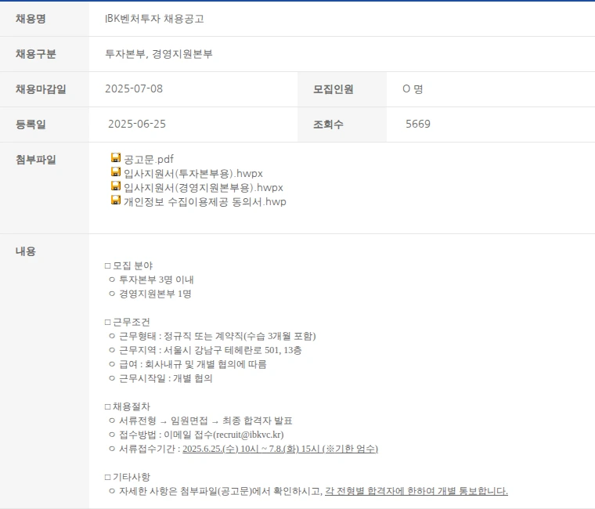
Task: Click the 근무지역 line with 테헤란로 501
Action: point(211,350)
